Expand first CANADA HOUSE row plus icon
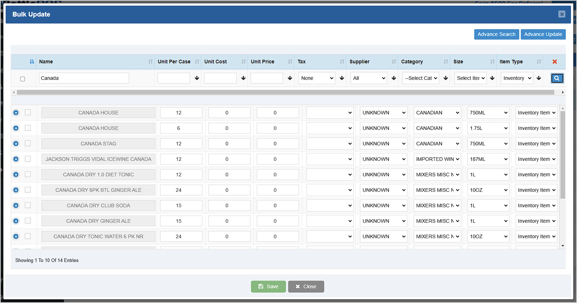The width and height of the screenshot is (577, 303). (x=16, y=113)
